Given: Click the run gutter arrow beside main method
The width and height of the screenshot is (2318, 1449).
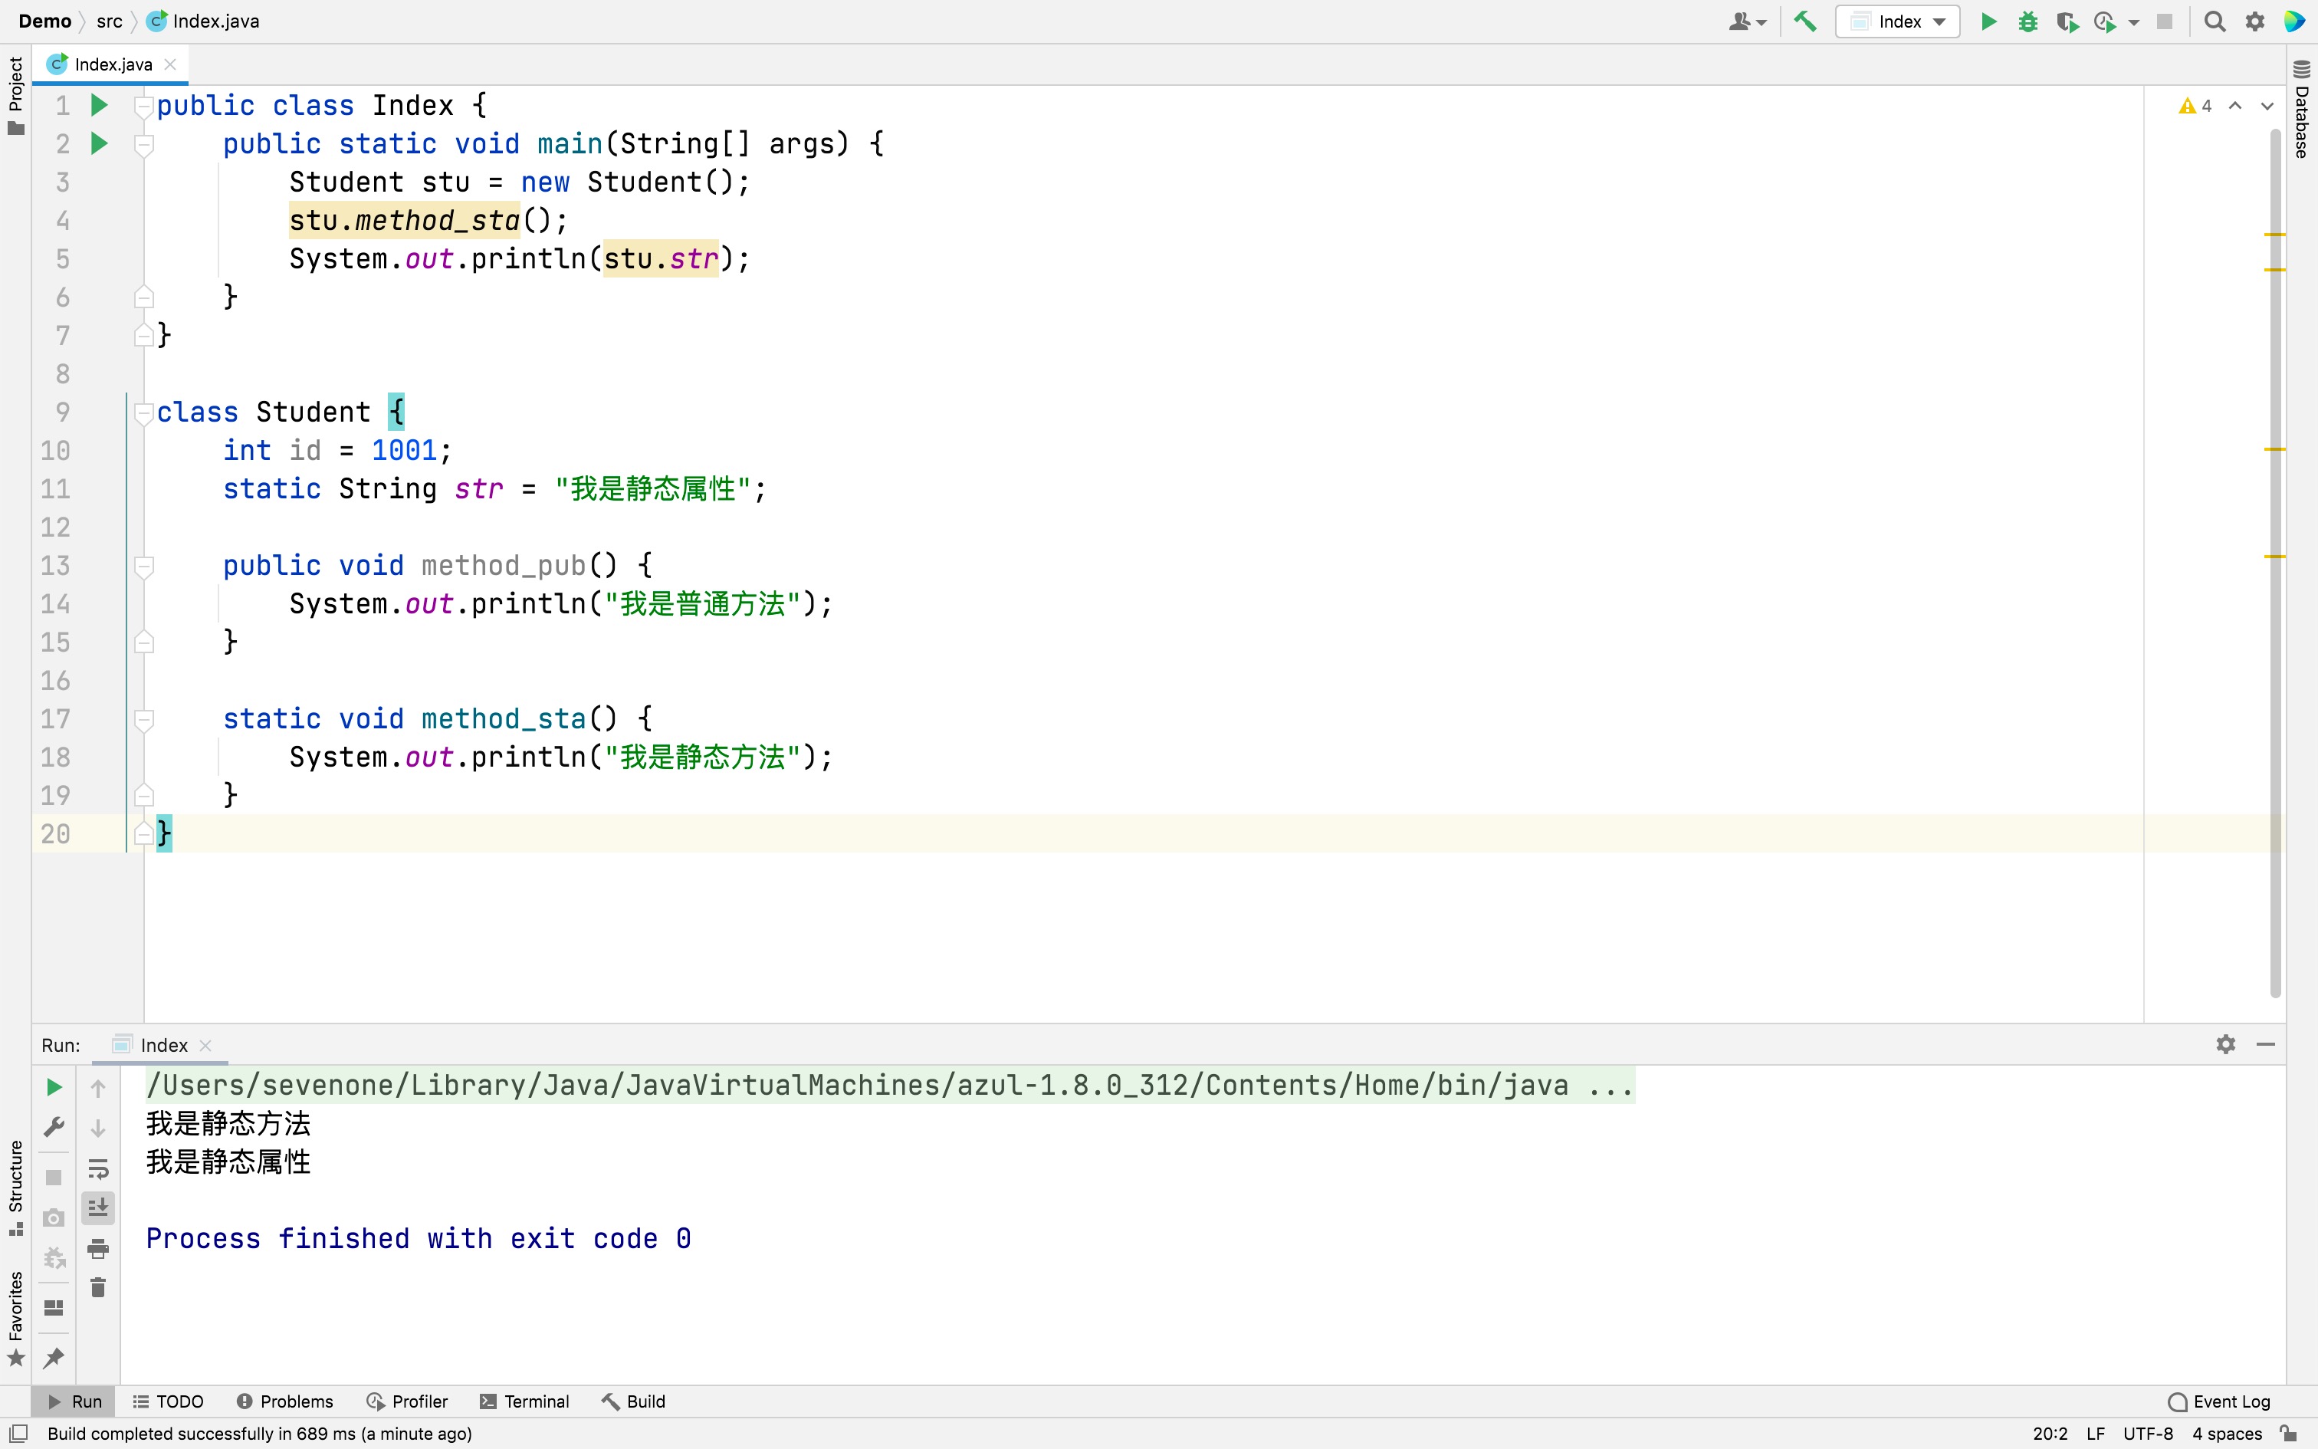Looking at the screenshot, I should pyautogui.click(x=99, y=144).
